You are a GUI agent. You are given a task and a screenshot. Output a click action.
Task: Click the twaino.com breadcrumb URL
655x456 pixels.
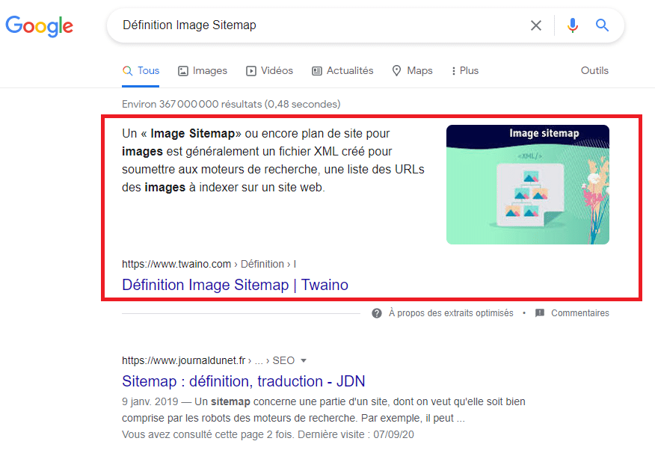point(209,264)
